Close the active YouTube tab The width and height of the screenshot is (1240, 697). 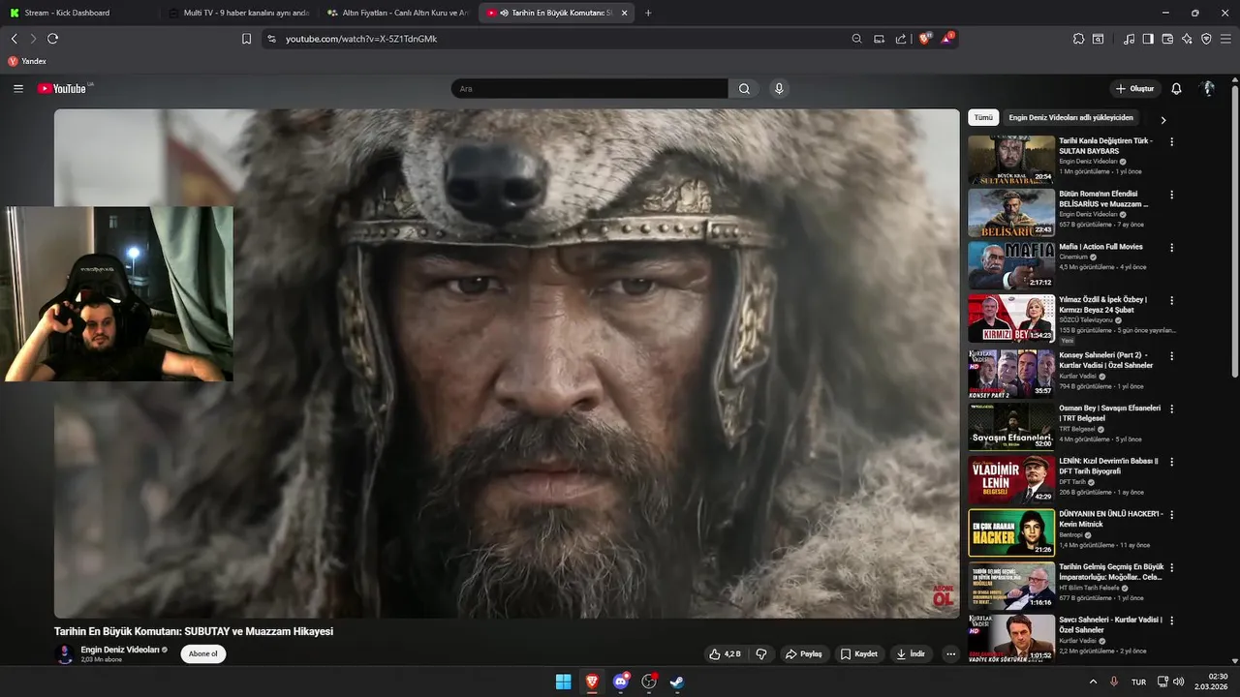(x=624, y=13)
